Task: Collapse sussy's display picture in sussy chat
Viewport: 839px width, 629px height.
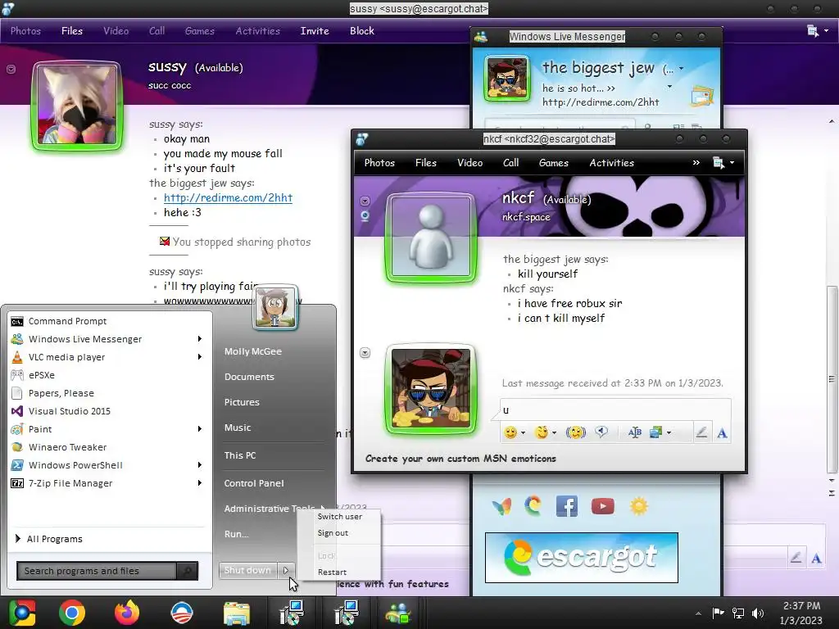Action: click(x=11, y=69)
